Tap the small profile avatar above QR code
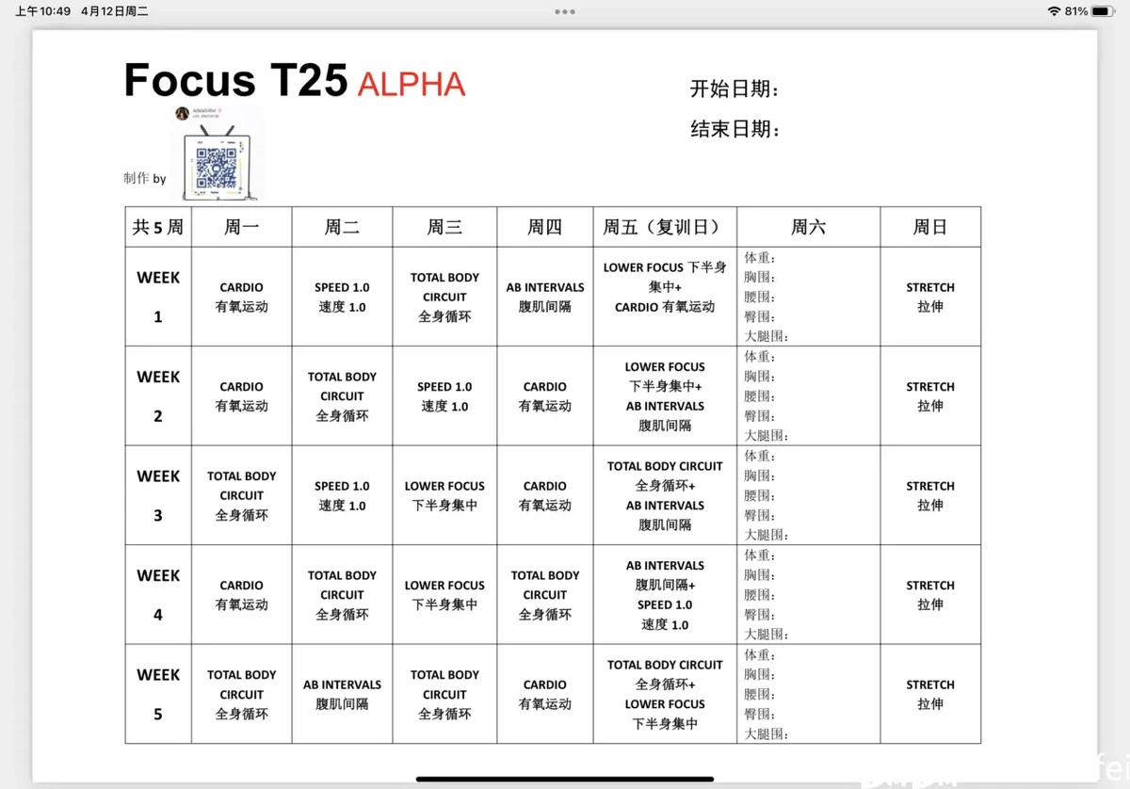 (182, 113)
